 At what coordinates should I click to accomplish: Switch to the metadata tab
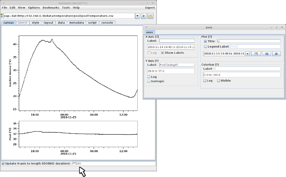[x=77, y=23]
